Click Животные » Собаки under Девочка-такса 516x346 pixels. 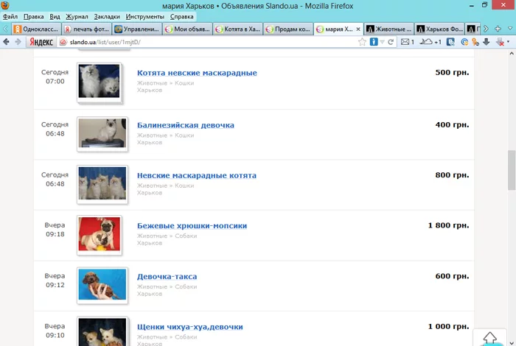pos(167,287)
